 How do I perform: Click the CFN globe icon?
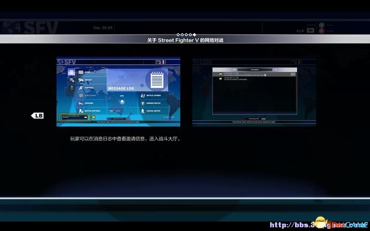tap(122, 102)
